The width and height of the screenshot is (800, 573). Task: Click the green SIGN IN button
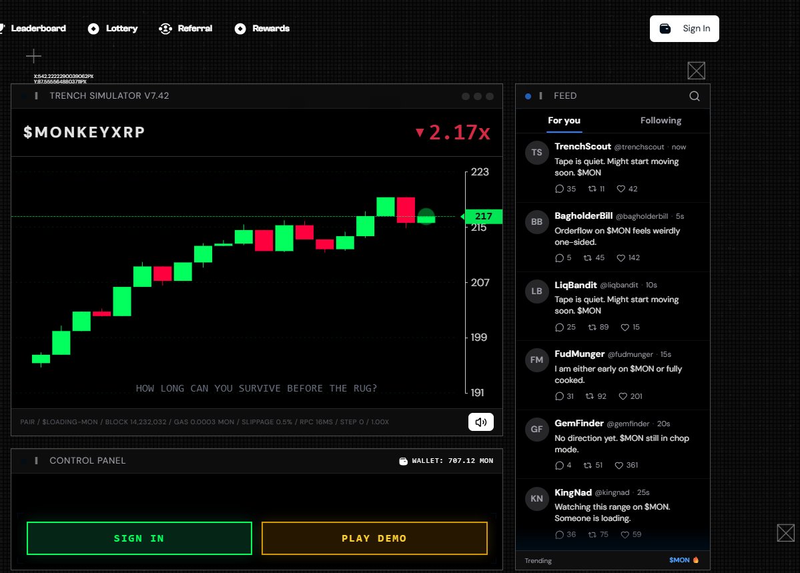(x=139, y=538)
